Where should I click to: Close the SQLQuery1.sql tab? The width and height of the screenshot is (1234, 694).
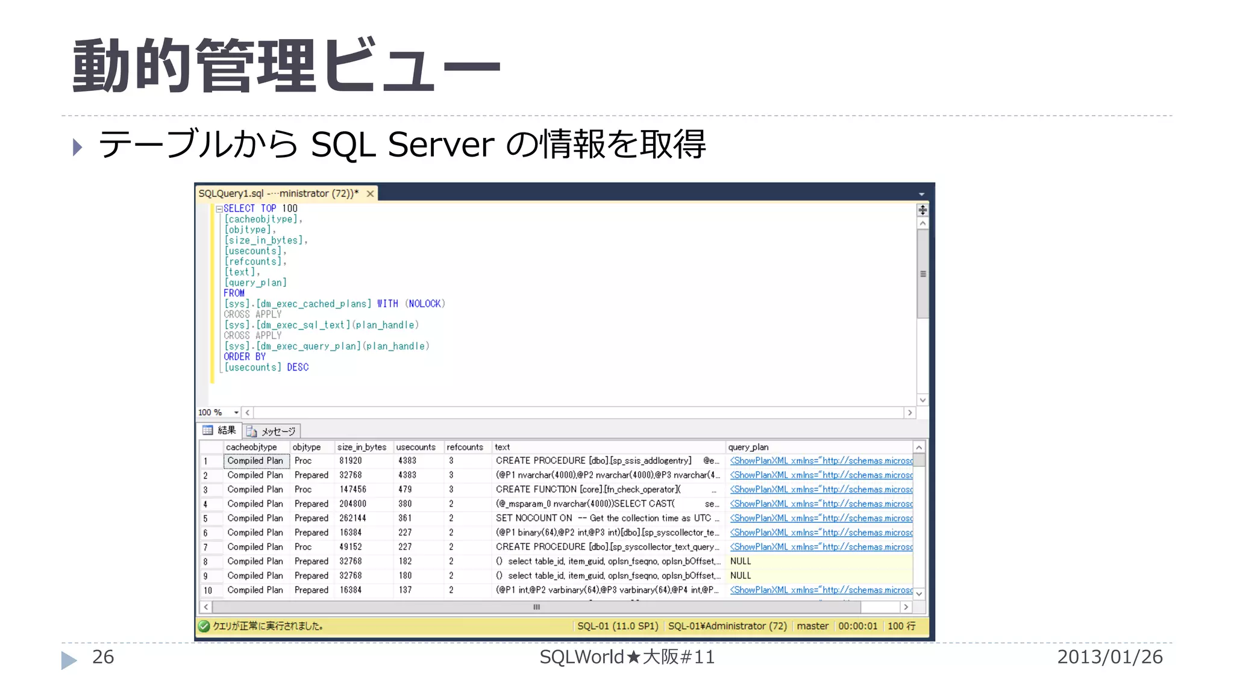tap(370, 193)
